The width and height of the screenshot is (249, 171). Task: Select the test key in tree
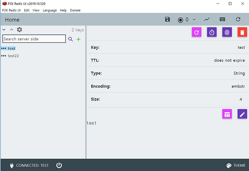[12, 48]
